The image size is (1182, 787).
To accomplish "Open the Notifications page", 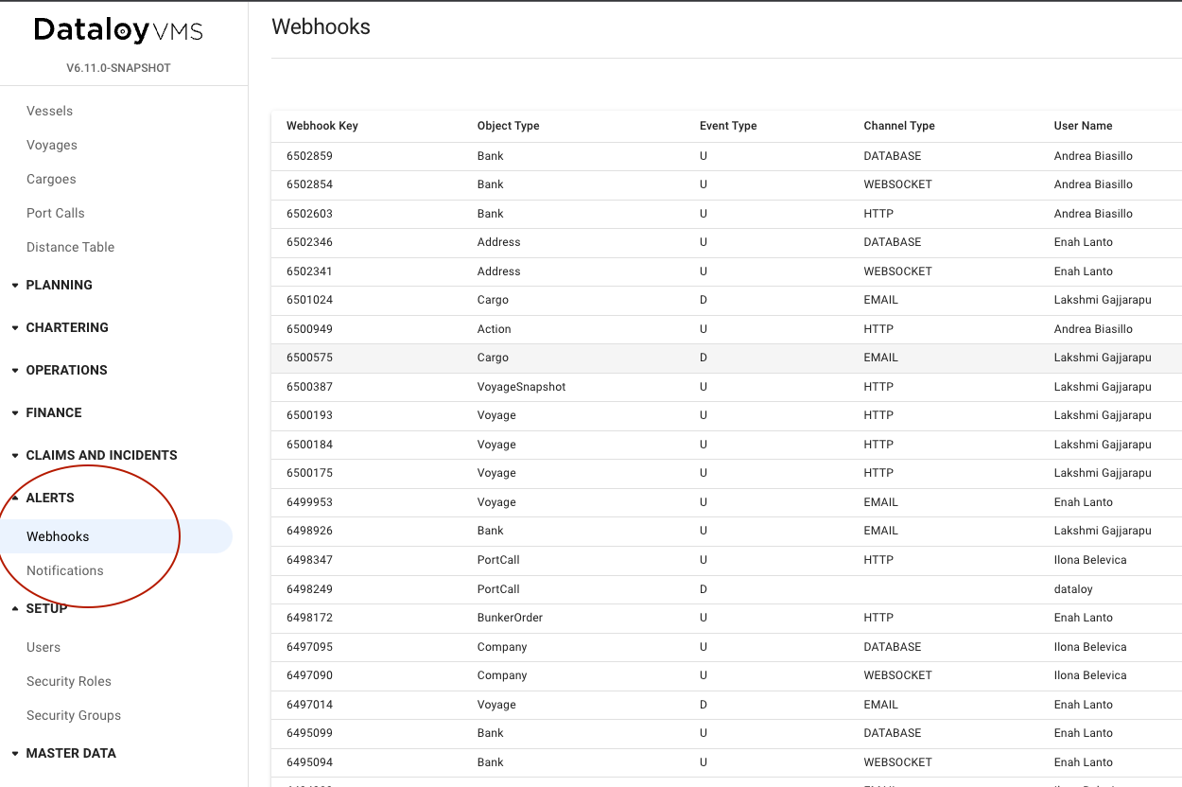I will coord(65,570).
